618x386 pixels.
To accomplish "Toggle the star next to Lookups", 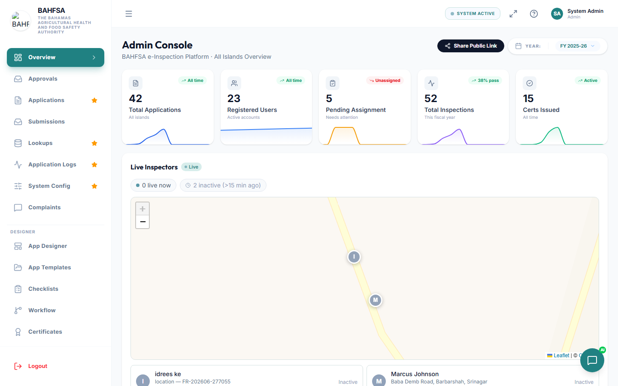I will pos(94,143).
